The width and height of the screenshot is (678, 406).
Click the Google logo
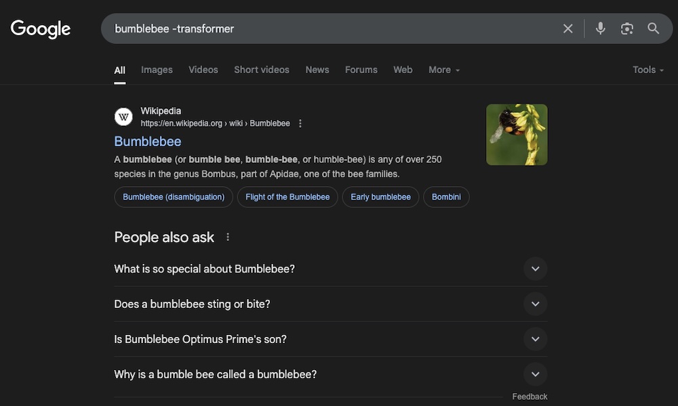tap(41, 29)
